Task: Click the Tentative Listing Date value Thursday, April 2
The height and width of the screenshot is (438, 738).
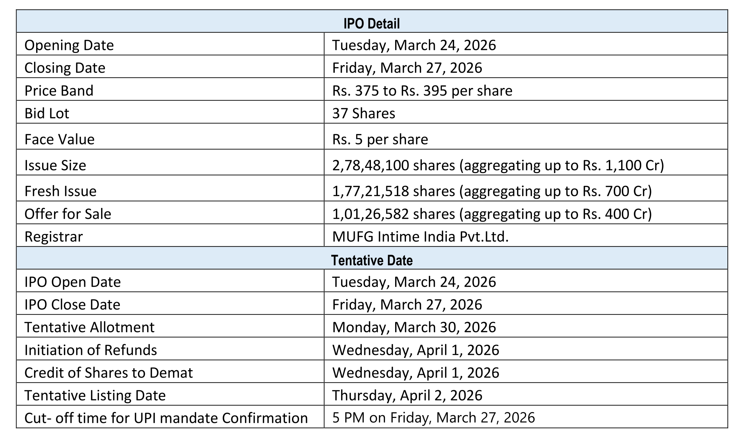Action: (407, 395)
